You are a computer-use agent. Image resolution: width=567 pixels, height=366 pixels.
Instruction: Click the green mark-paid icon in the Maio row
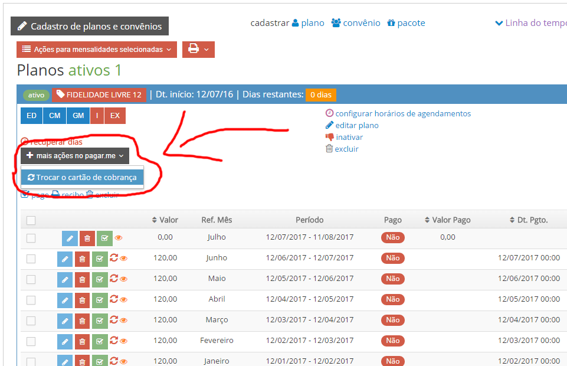coord(100,279)
